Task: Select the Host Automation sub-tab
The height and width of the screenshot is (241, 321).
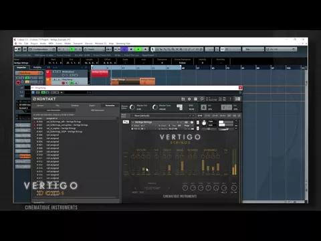Action: point(53,110)
